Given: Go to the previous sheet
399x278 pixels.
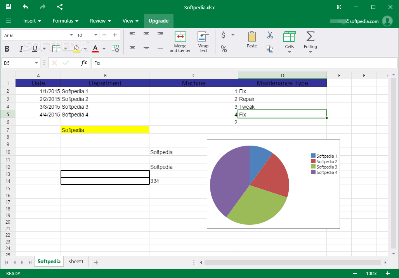Looking at the screenshot, I should pos(14,262).
